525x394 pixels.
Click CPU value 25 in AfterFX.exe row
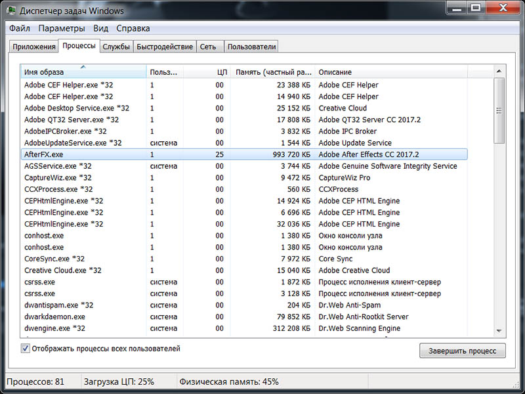(219, 154)
